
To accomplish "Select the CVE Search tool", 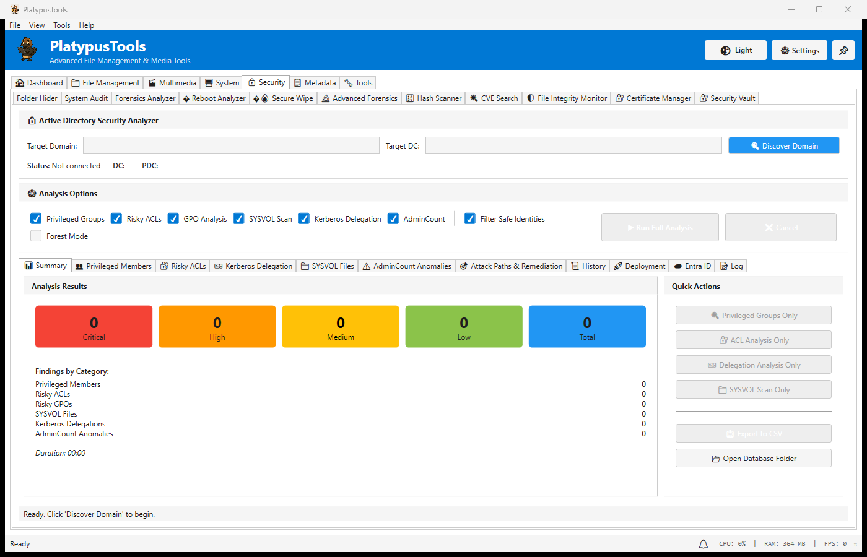I will point(494,98).
